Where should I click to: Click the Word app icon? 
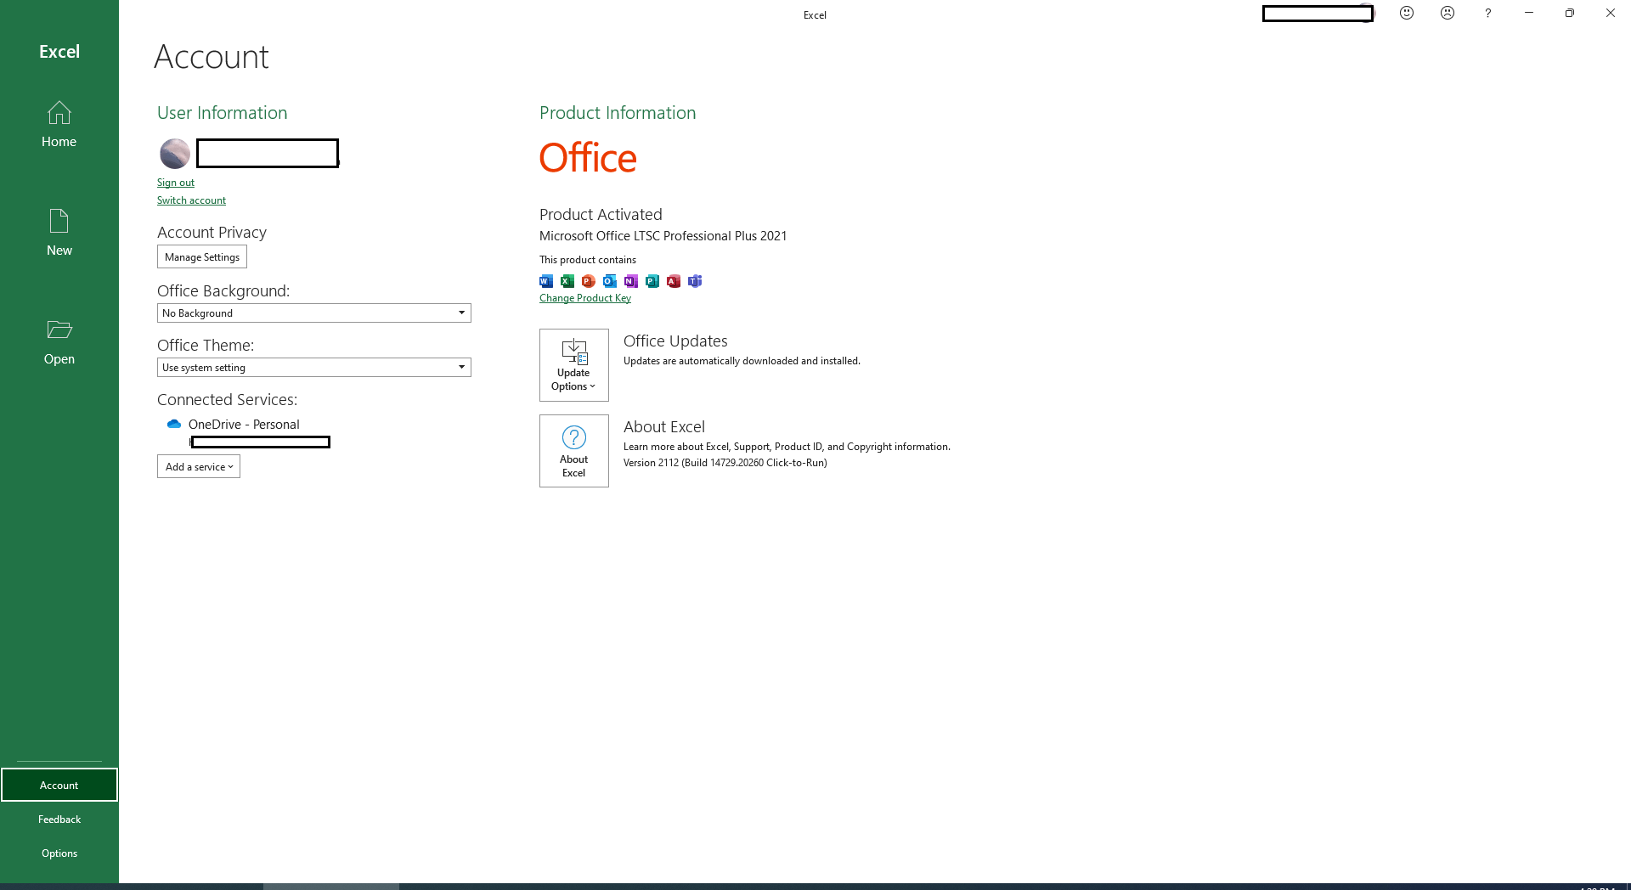(546, 281)
